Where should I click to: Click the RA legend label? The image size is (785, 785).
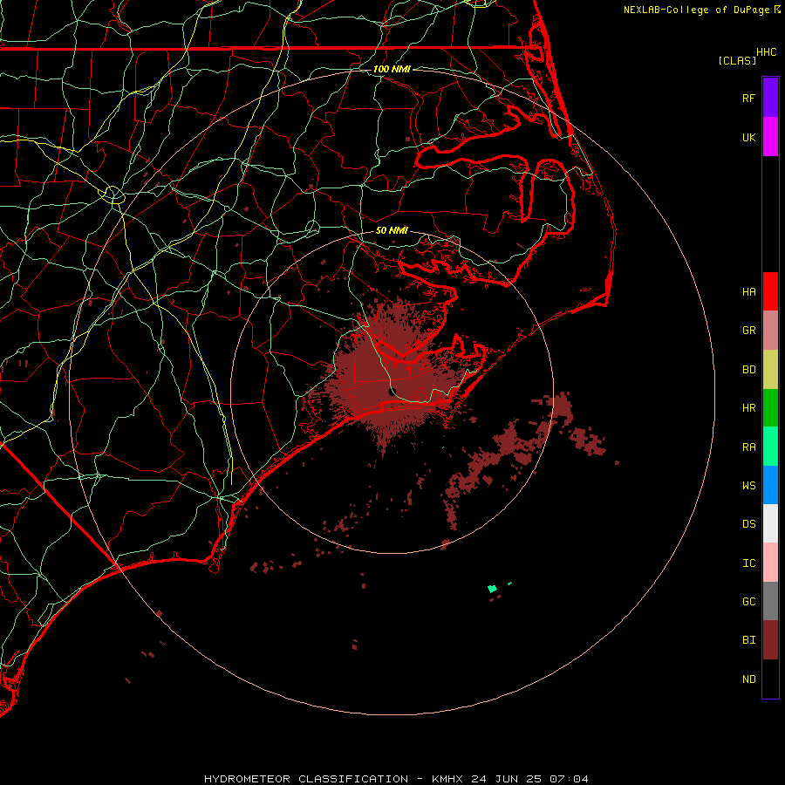(x=748, y=447)
